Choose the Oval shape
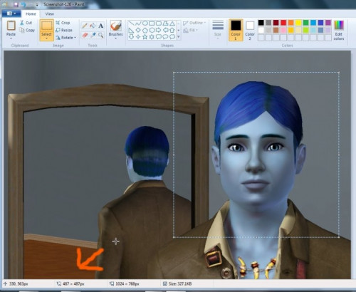Viewport: 356px width, 292px height. click(x=145, y=24)
